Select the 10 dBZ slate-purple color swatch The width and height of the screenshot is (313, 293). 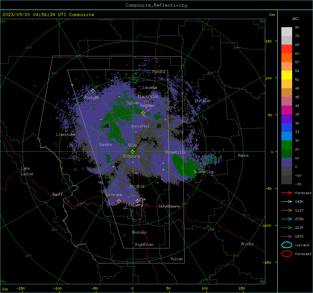[287, 162]
